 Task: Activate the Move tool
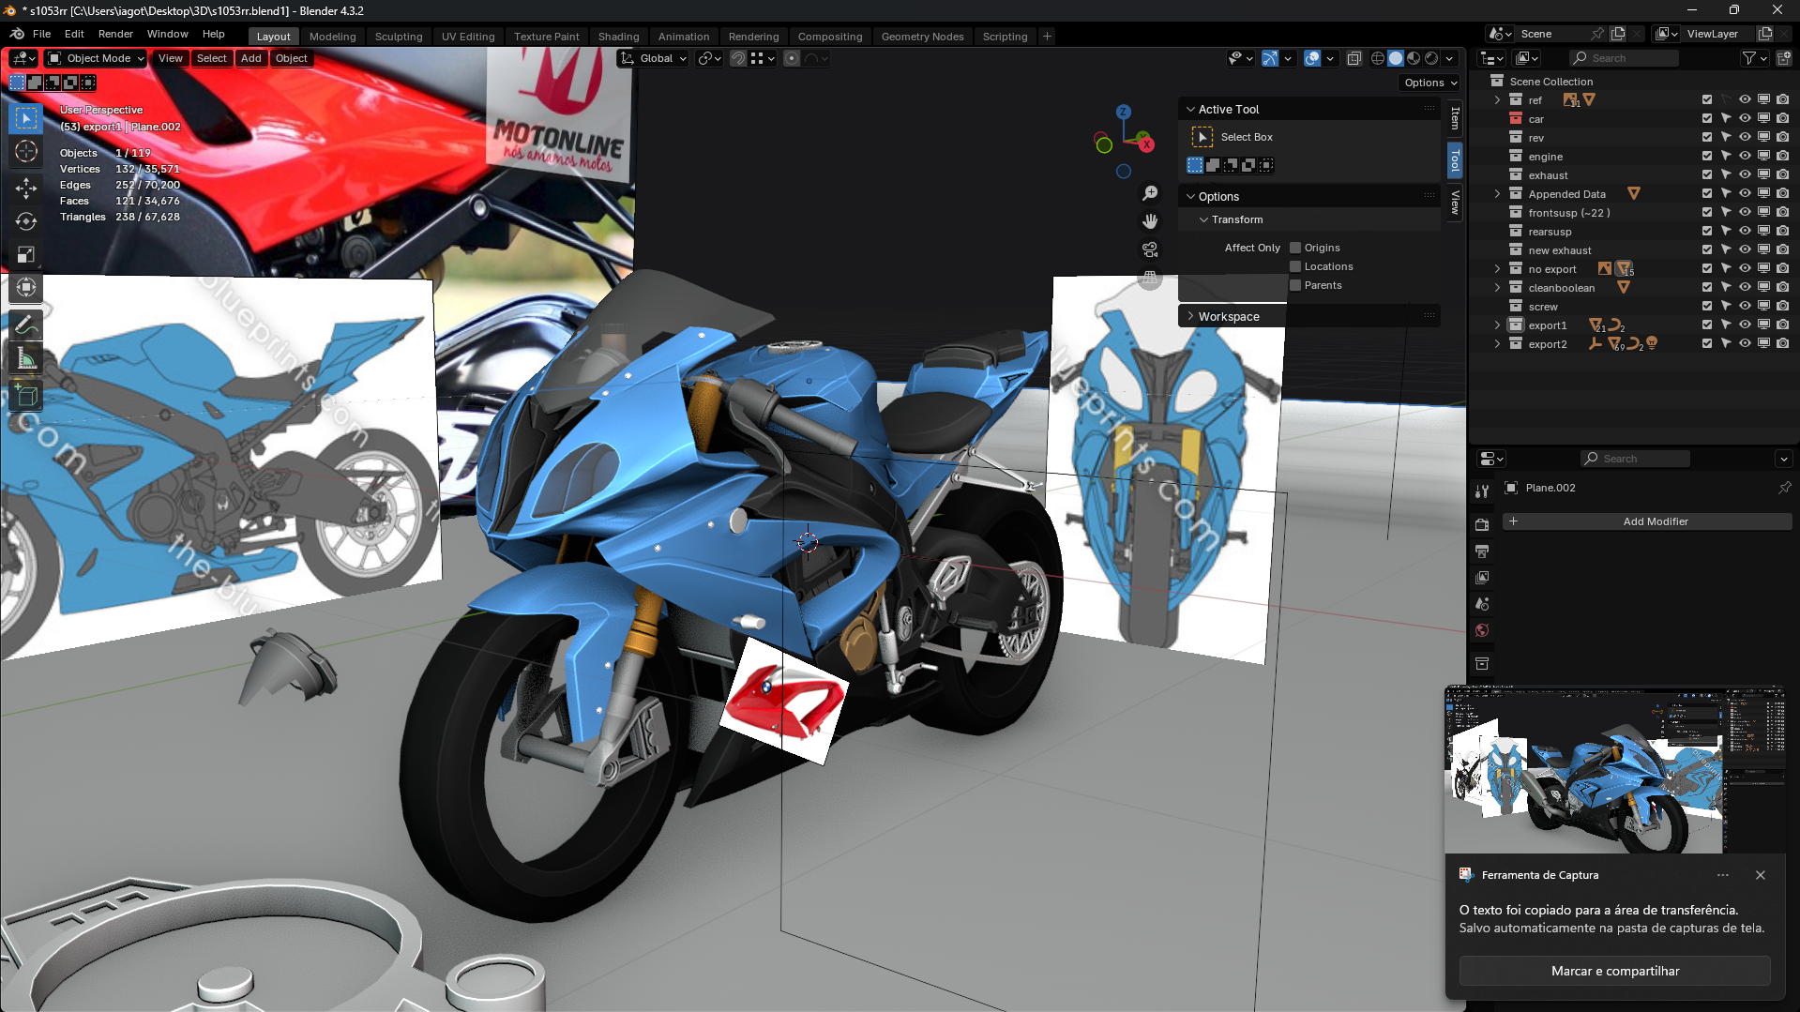26,188
